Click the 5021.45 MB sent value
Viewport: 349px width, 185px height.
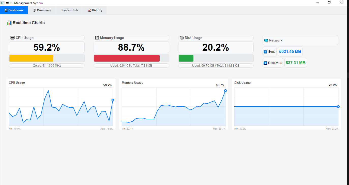click(x=290, y=51)
